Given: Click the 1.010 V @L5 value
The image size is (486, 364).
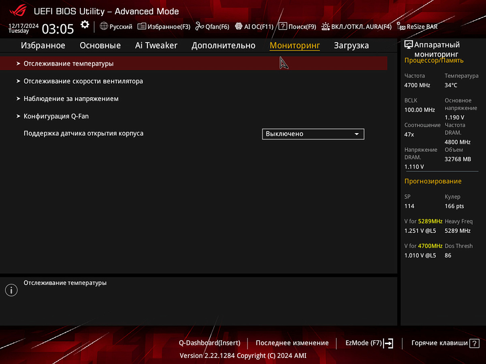Looking at the screenshot, I should coord(420,256).
